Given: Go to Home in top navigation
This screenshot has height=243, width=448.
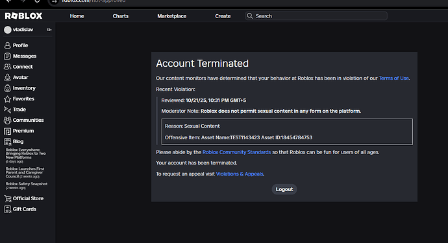Looking at the screenshot, I should [x=77, y=16].
